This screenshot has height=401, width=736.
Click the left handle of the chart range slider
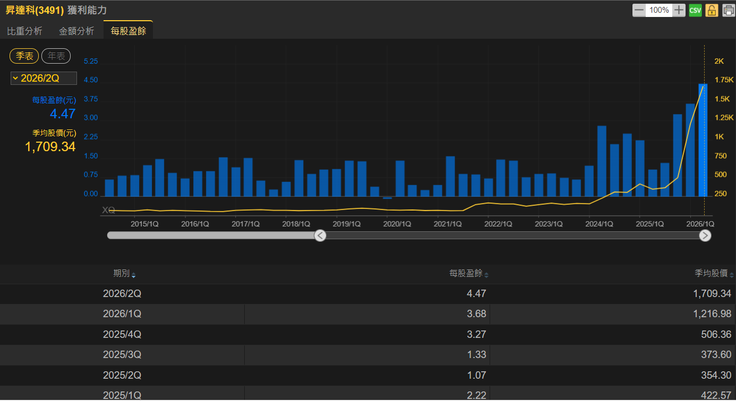click(320, 236)
